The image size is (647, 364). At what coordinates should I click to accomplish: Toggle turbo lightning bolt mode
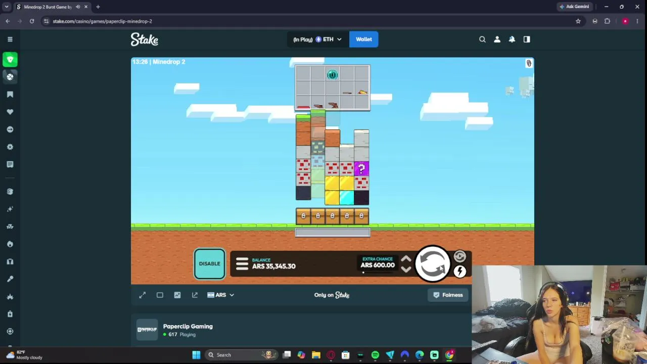coord(459,271)
